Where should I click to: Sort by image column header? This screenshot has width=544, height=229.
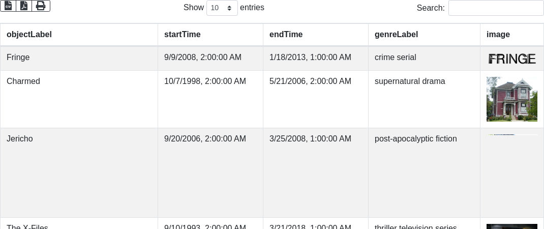pyautogui.click(x=498, y=35)
